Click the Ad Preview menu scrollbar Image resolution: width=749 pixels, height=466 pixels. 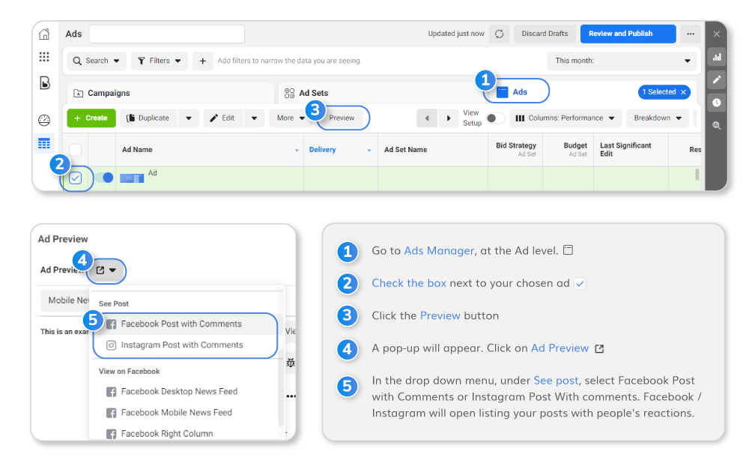282,360
